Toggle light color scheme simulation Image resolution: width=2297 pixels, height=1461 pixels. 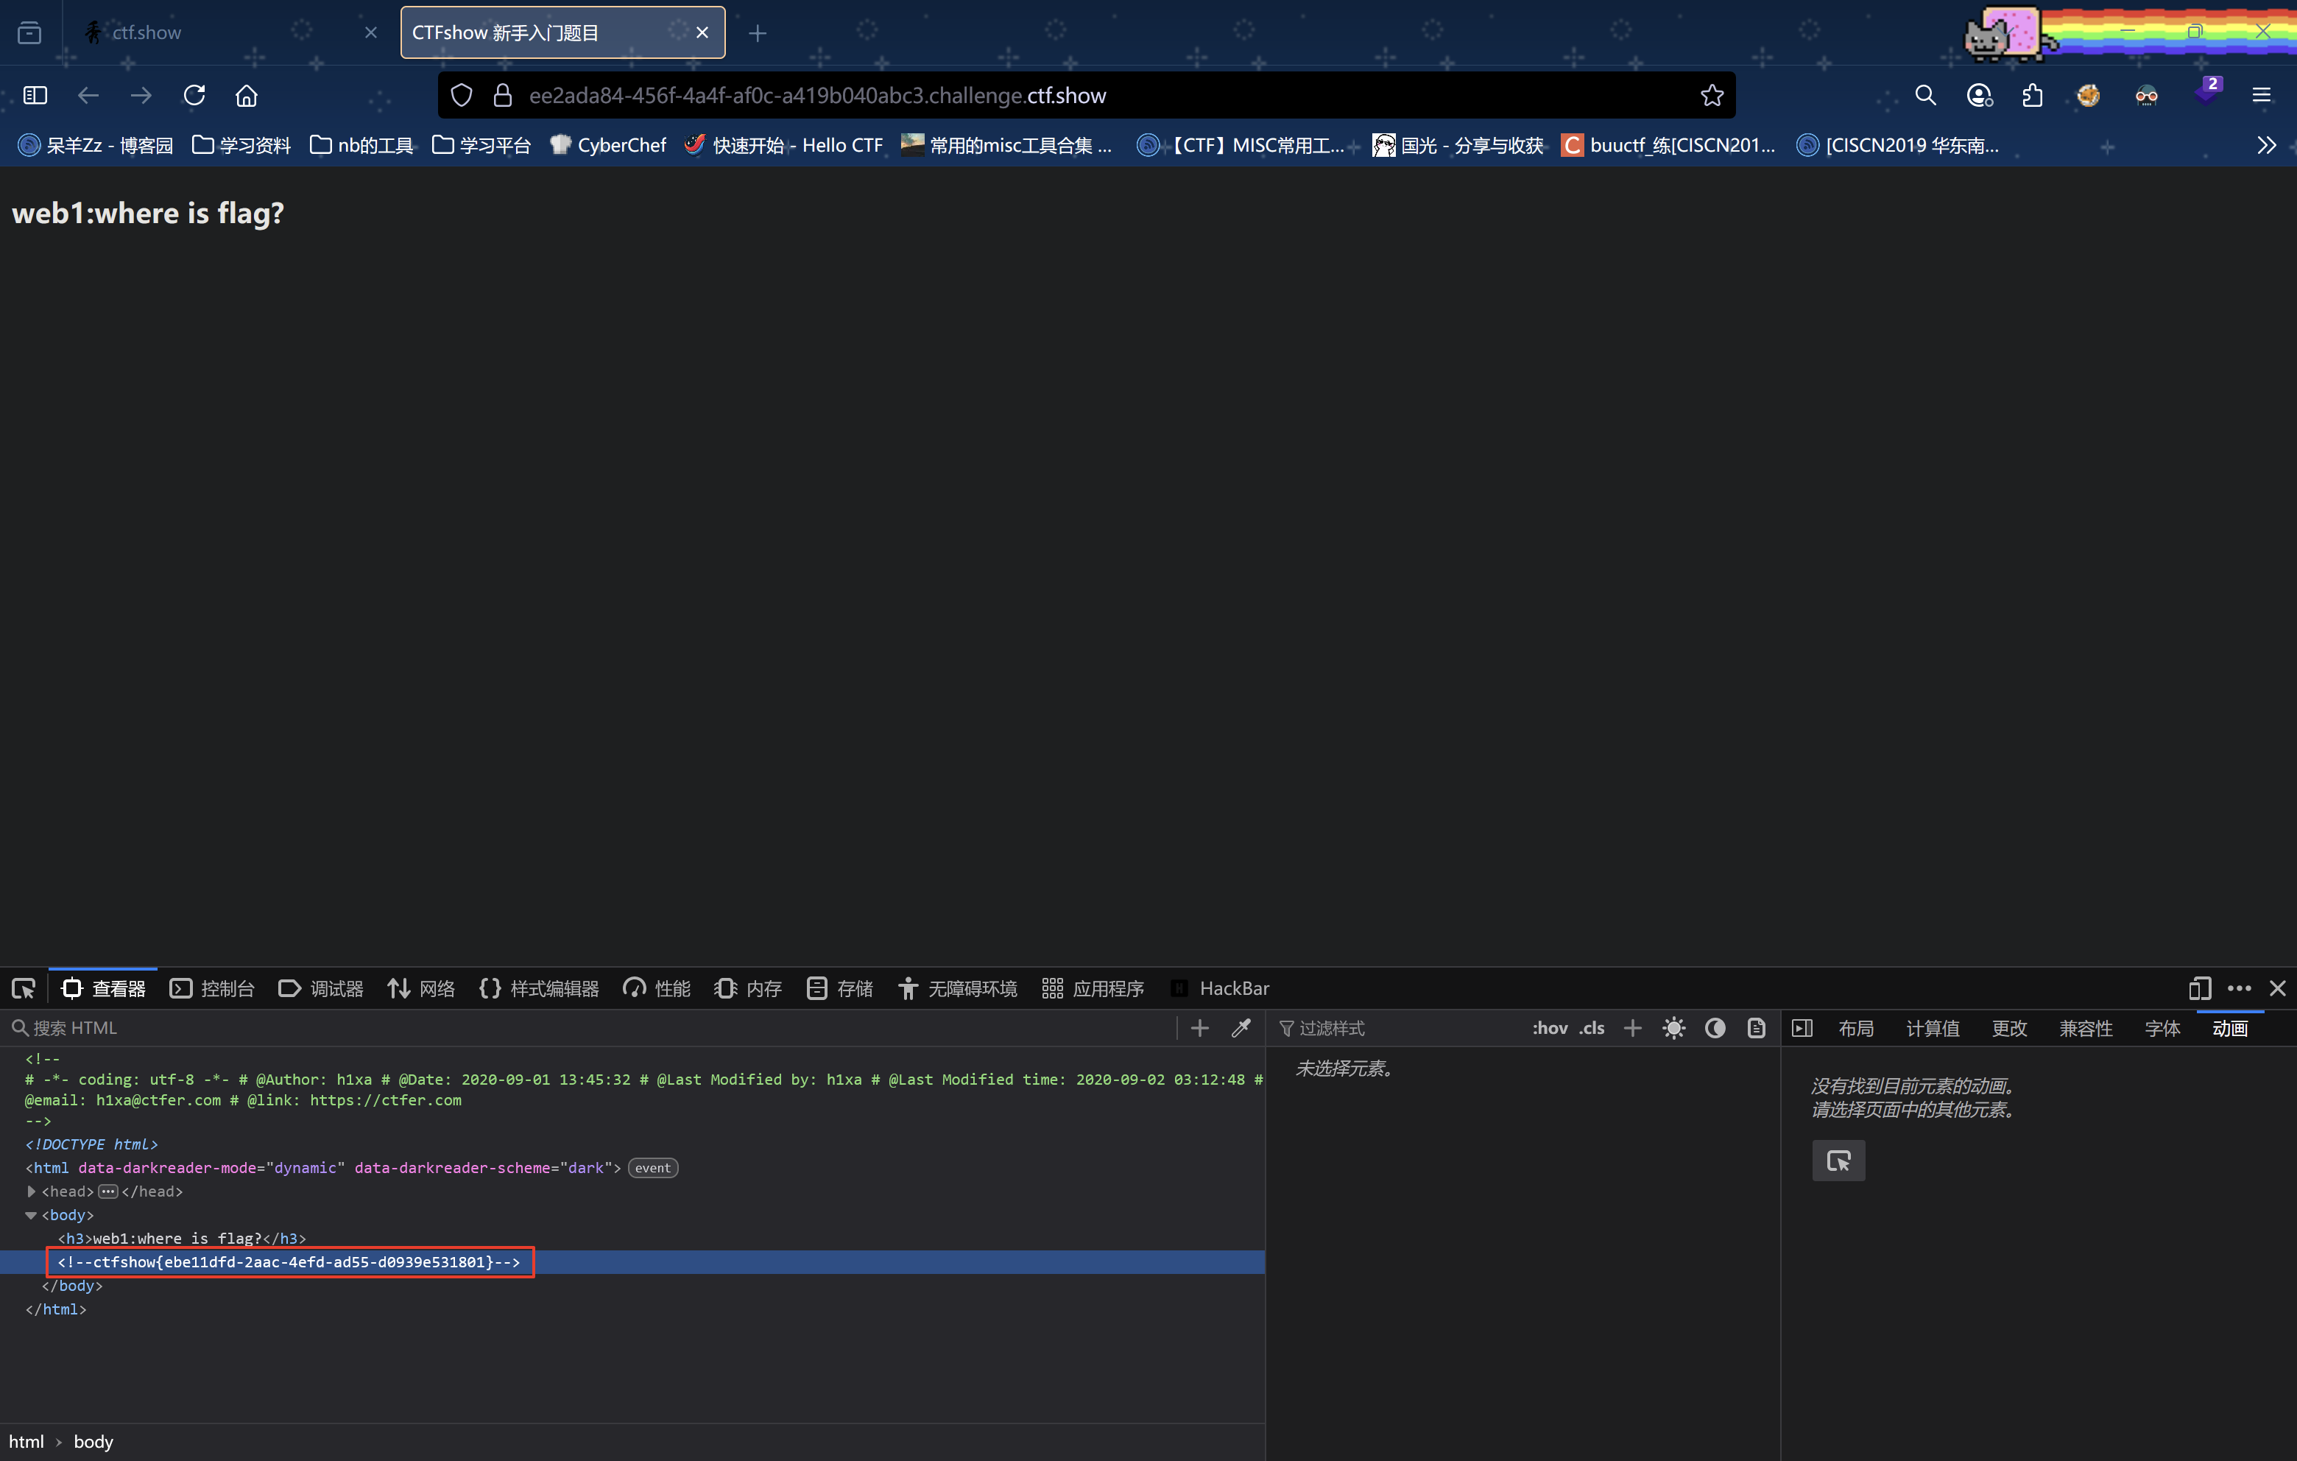(1674, 1028)
